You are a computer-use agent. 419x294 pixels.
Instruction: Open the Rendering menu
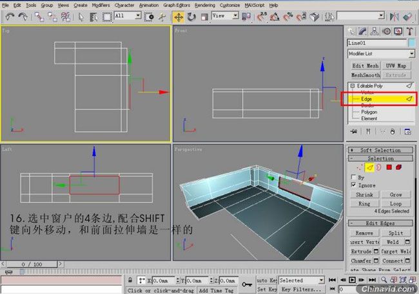204,5
